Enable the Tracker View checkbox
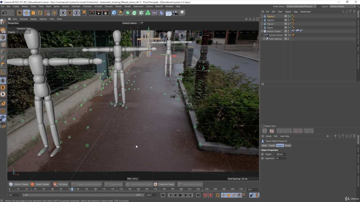This screenshot has width=360, height=202. click(262, 126)
